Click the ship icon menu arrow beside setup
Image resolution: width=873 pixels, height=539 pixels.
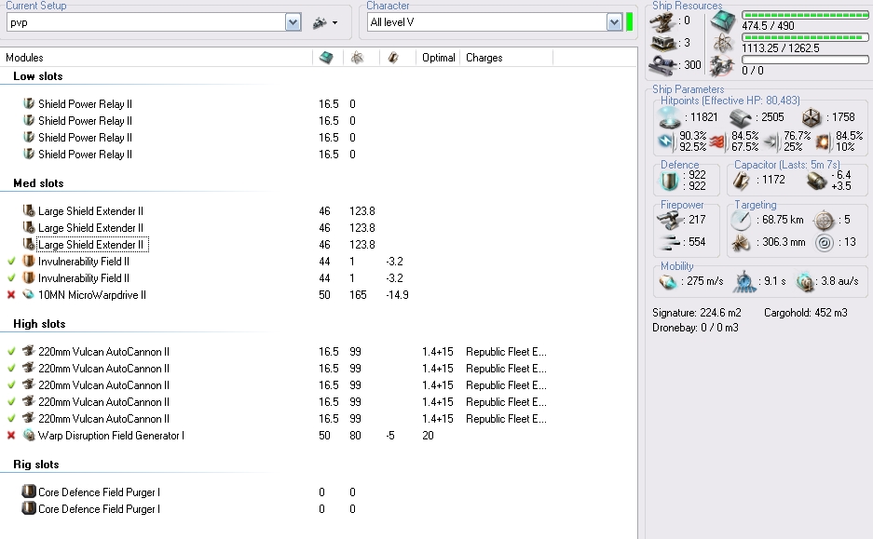[334, 22]
